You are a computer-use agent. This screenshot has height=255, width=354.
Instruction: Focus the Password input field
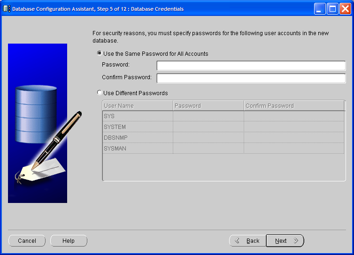[x=251, y=66]
